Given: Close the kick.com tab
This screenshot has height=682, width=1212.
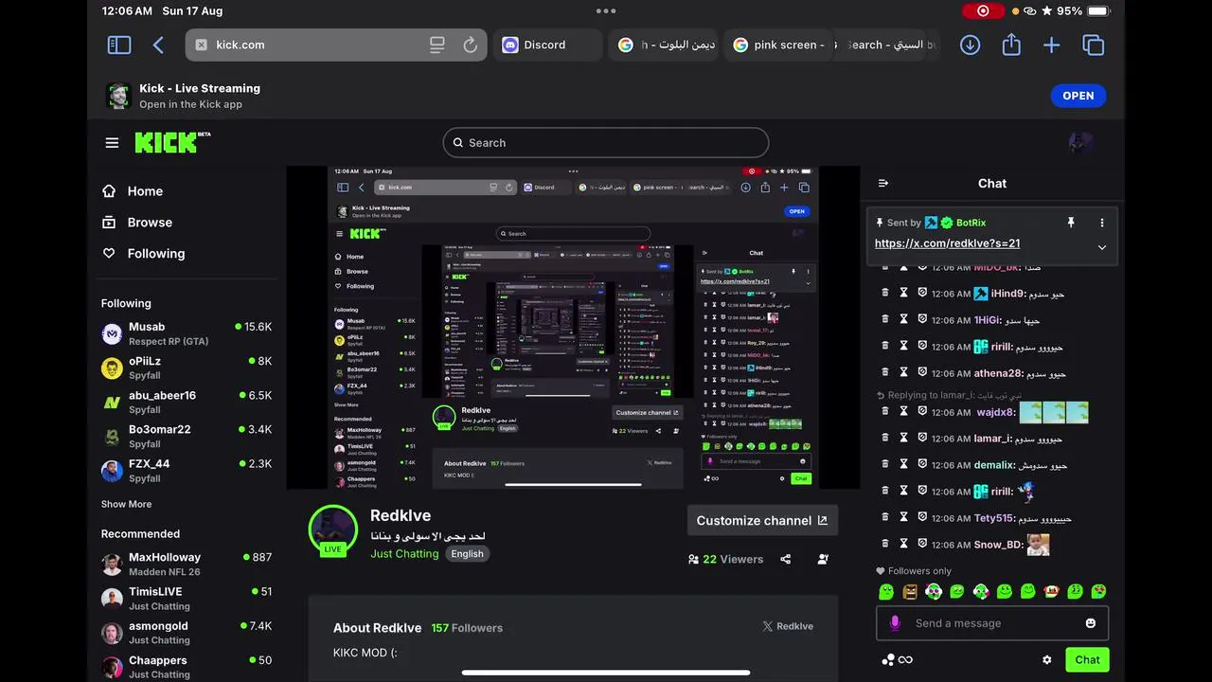Looking at the screenshot, I should [201, 45].
